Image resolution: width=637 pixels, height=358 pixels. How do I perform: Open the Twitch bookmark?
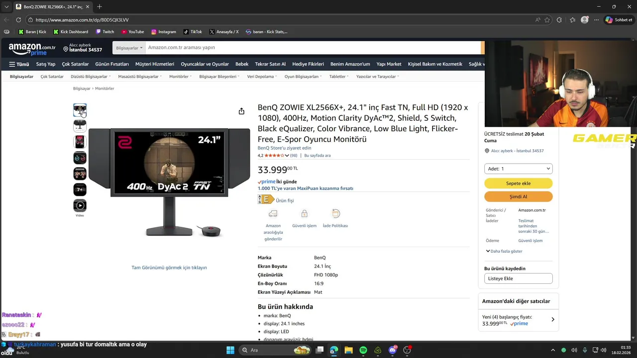tap(105, 32)
